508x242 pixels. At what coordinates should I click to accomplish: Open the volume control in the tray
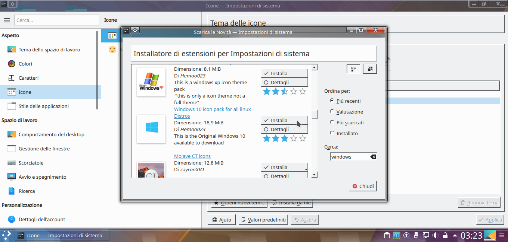pos(435,235)
